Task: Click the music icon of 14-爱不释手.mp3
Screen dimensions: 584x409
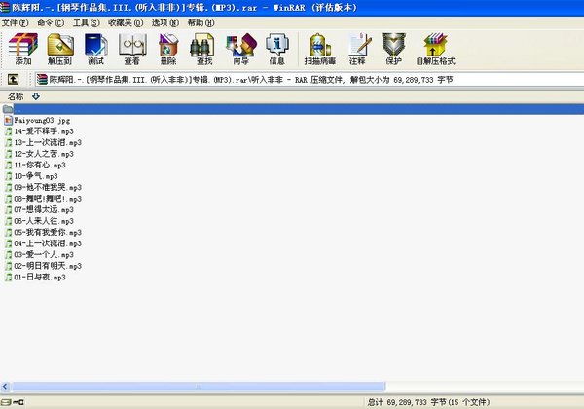Action: (8, 131)
